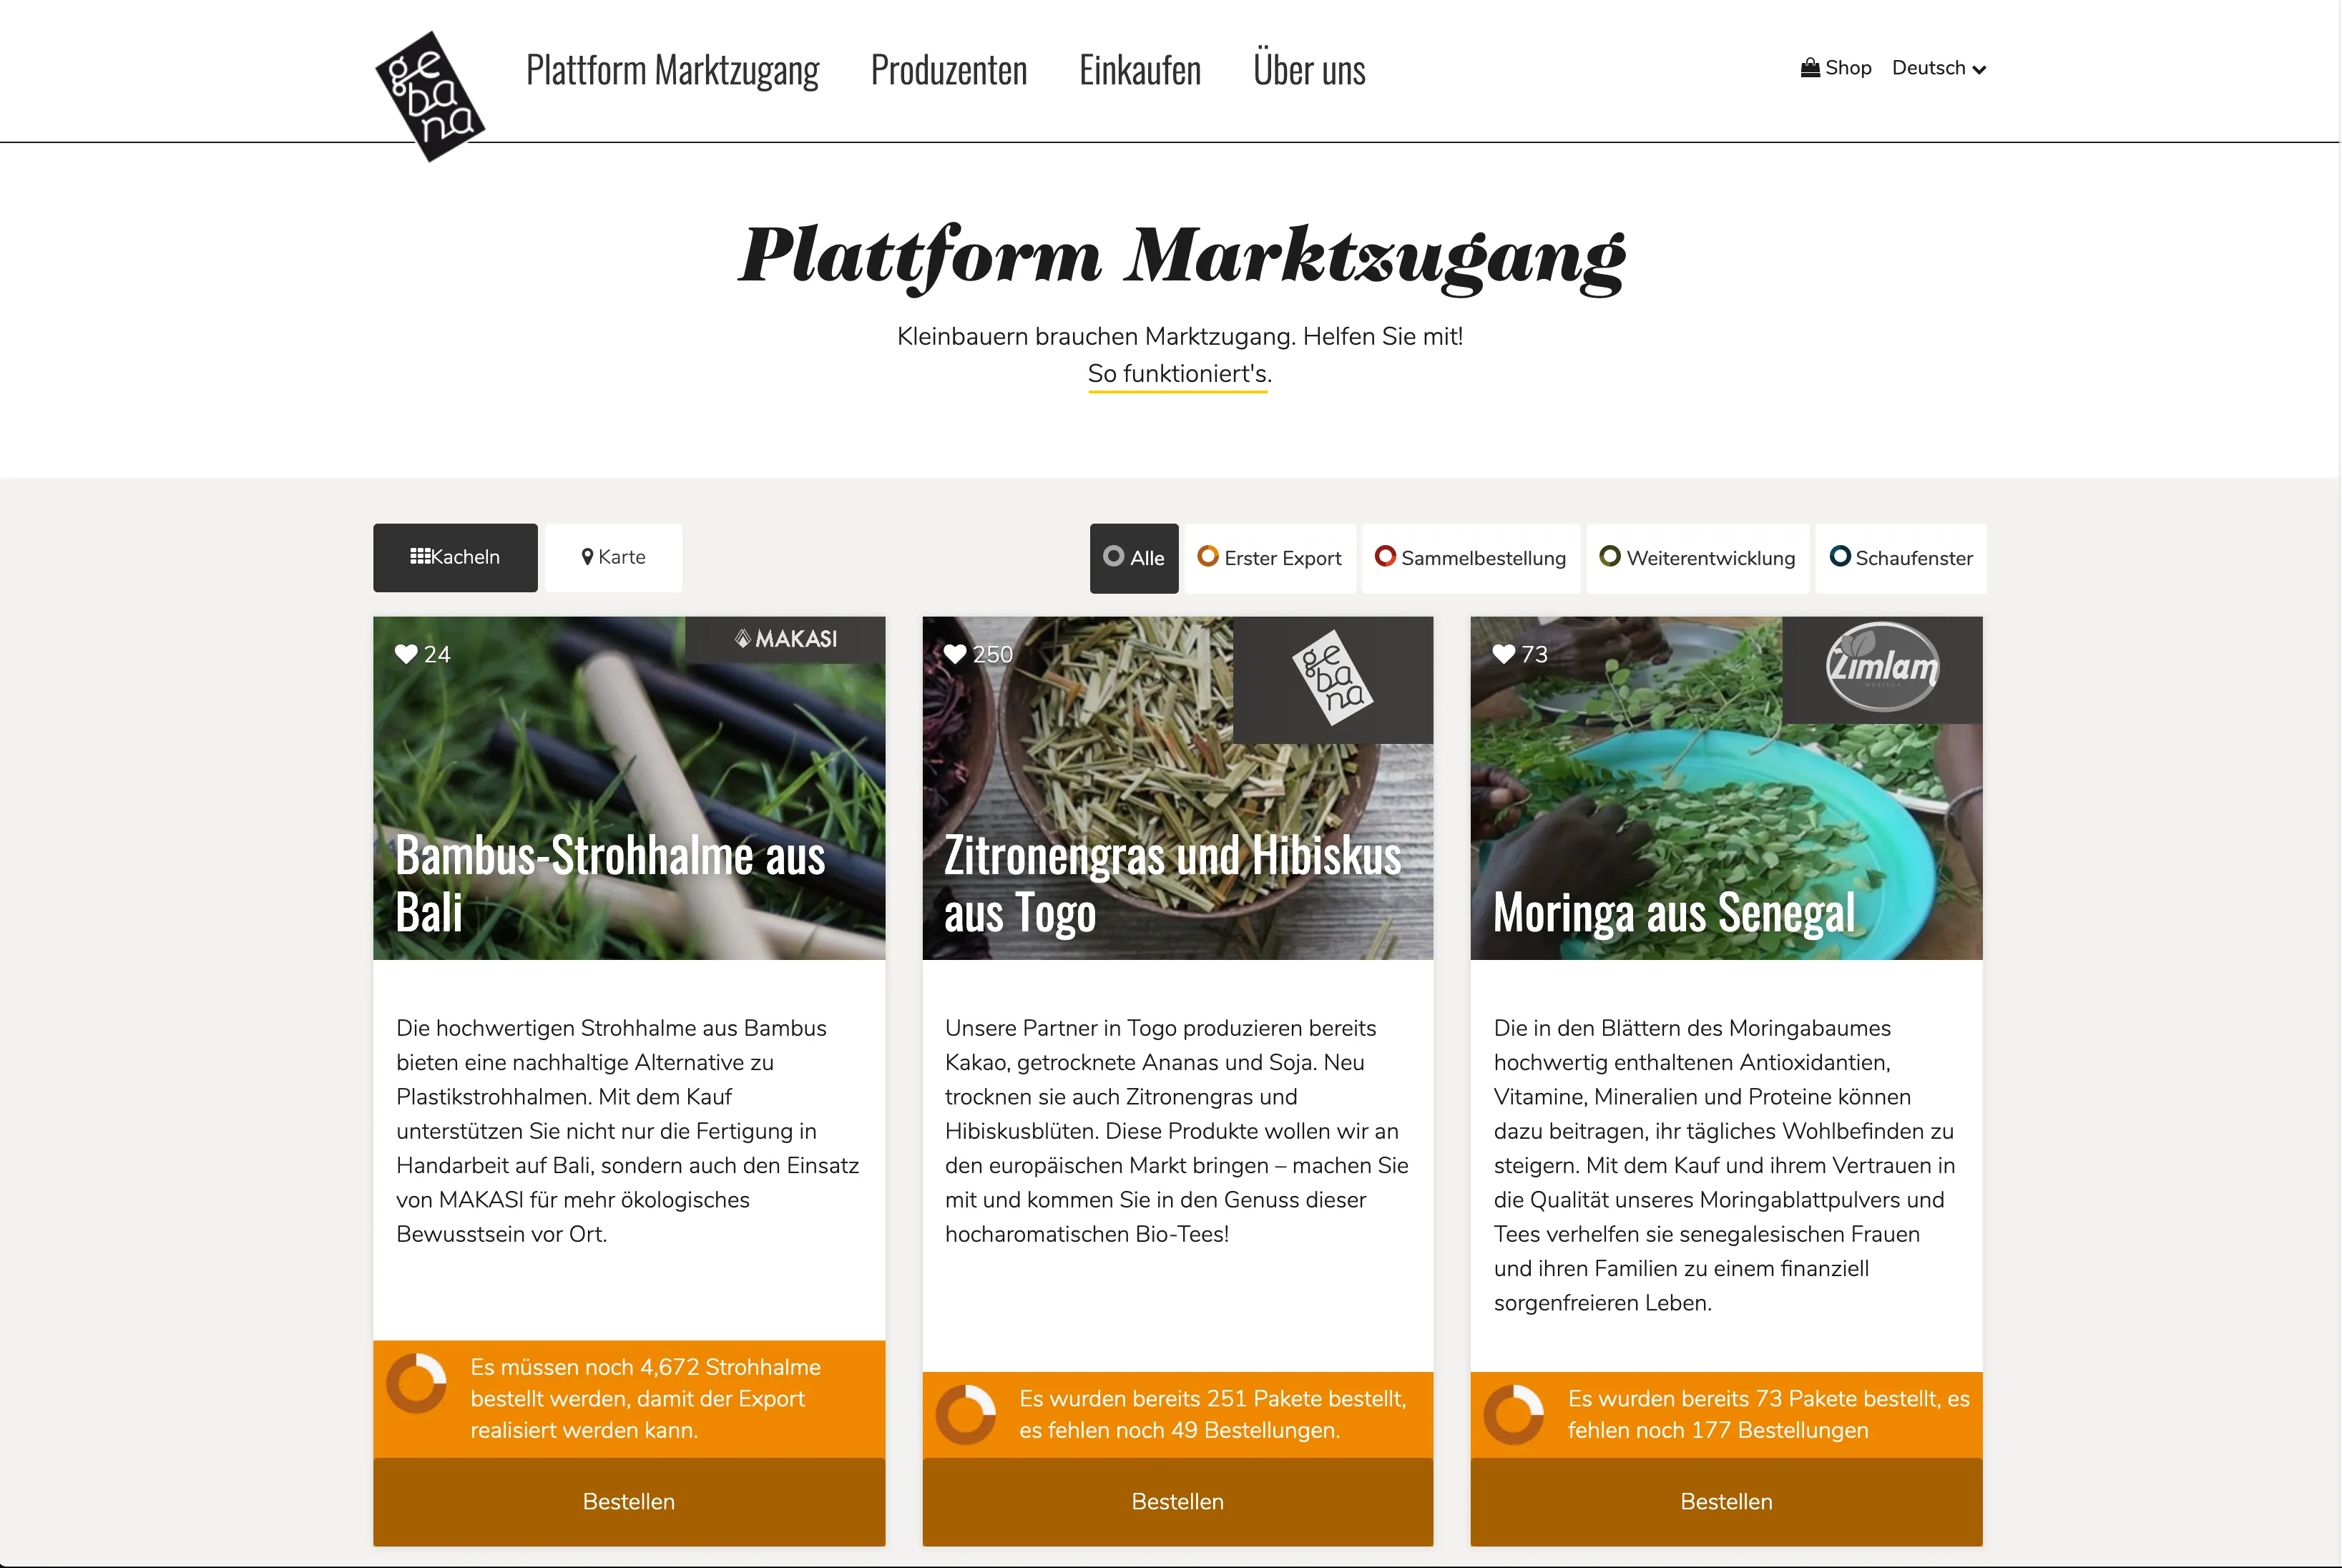Click the gebana badge on Togo card
The image size is (2342, 1568).
[x=1333, y=679]
